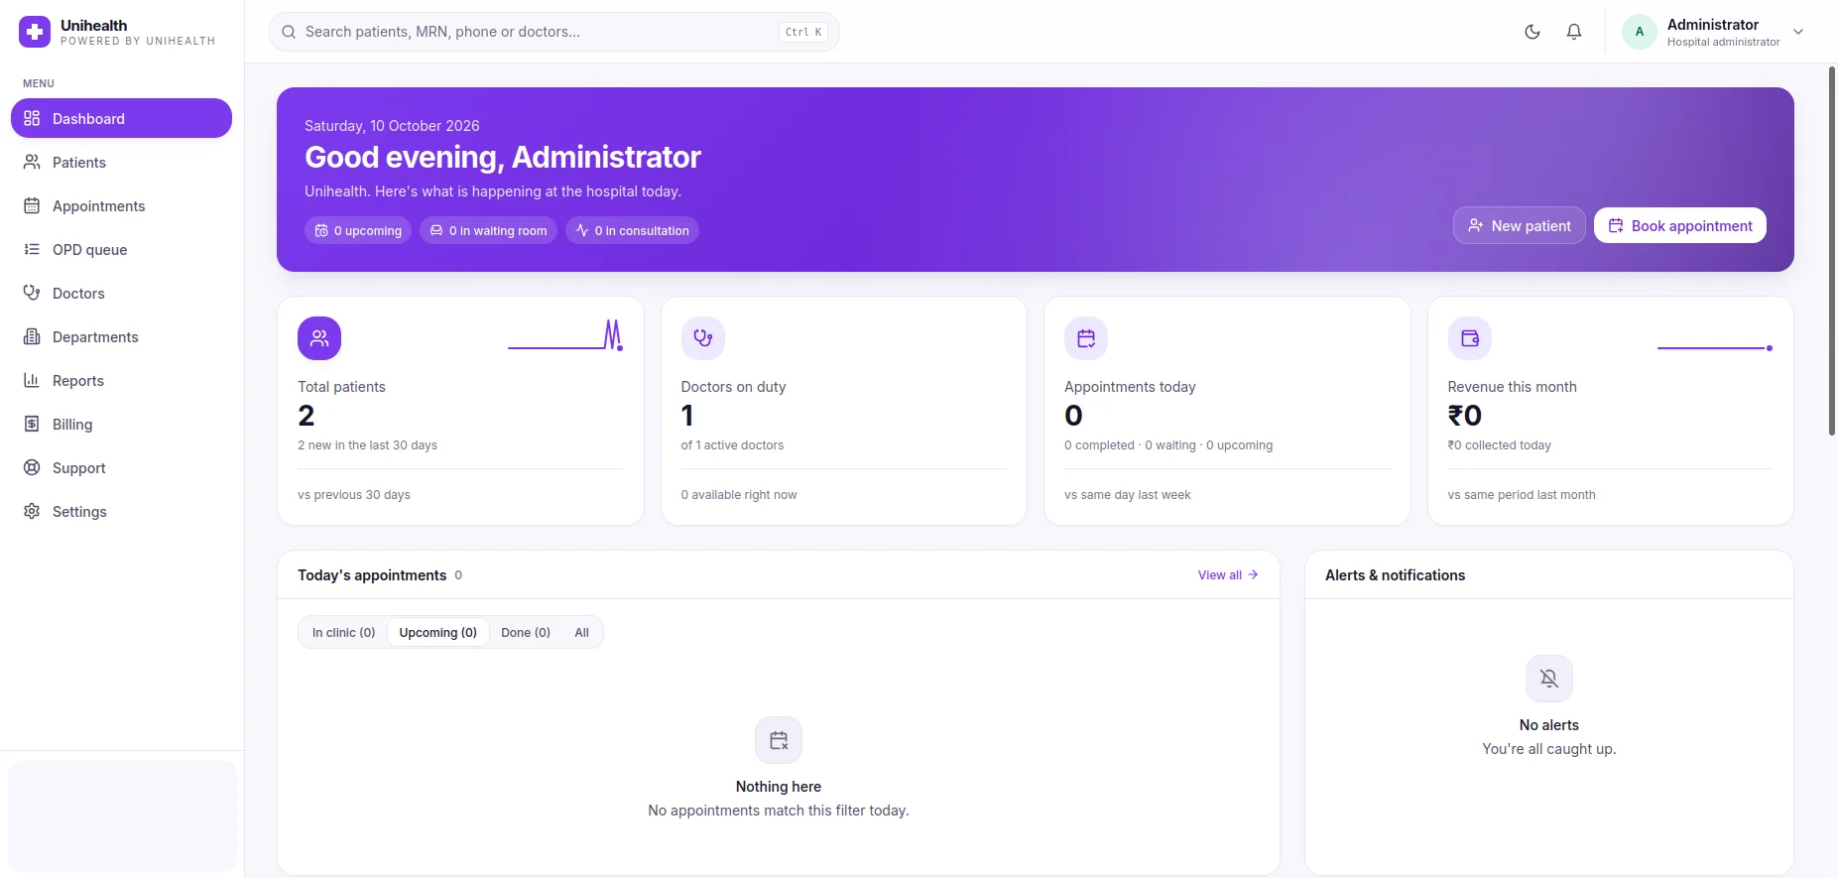Open Departments in the sidebar
Screen dimensions: 1838x878
121,336
